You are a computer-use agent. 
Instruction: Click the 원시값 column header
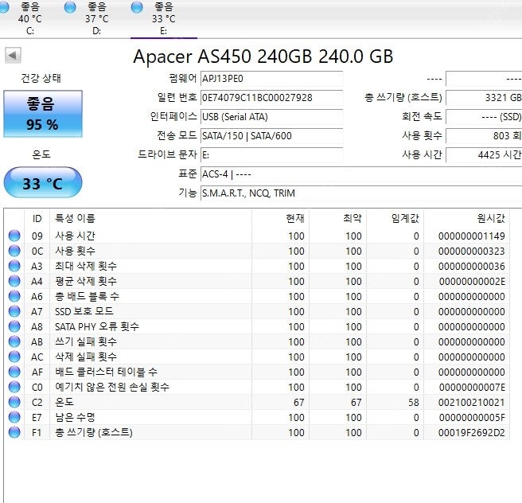coord(467,218)
